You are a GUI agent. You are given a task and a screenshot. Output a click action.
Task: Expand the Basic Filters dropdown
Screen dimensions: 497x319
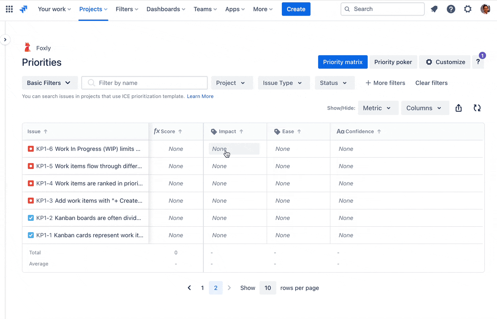(50, 83)
